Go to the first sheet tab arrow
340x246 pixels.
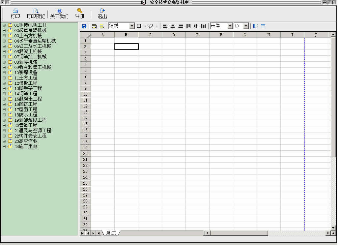tap(82, 233)
